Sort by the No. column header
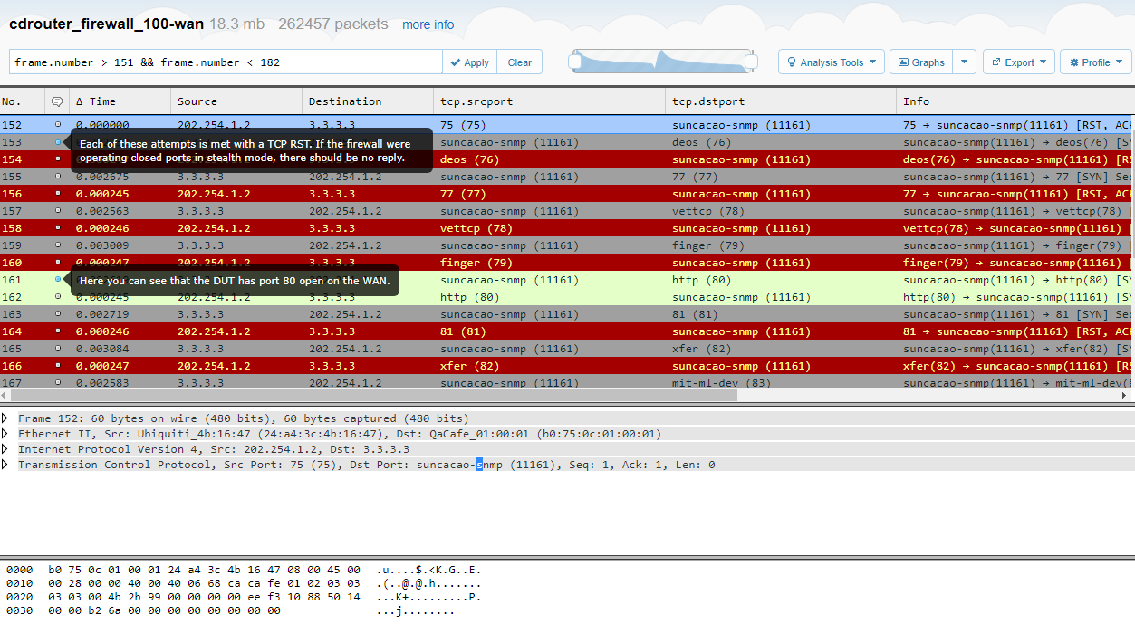 tap(22, 101)
